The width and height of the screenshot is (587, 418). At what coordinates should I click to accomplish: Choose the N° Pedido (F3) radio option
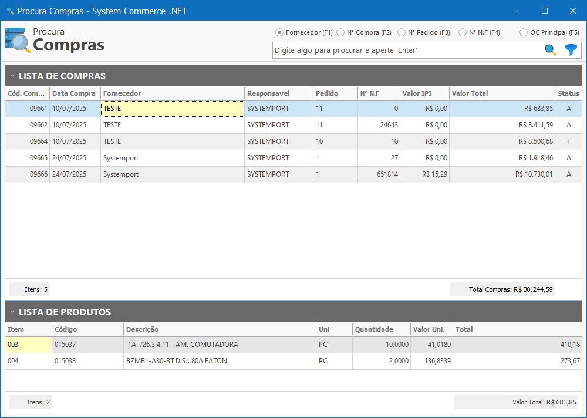click(x=402, y=33)
